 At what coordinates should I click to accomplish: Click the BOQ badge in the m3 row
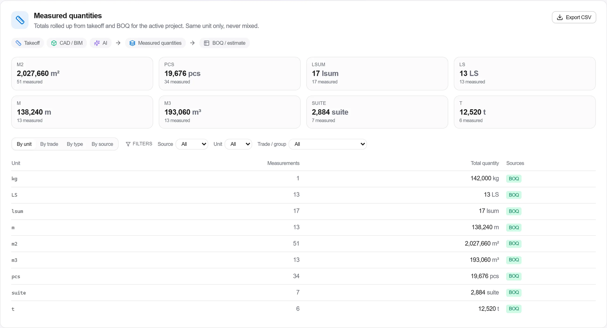tap(514, 260)
